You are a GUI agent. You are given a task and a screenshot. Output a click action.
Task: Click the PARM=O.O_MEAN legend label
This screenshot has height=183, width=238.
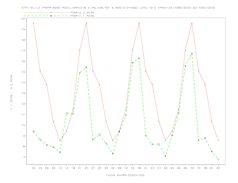coord(82,13)
